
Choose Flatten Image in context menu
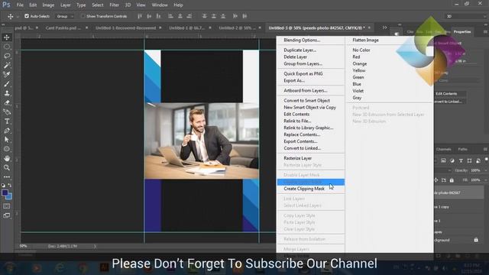click(365, 40)
